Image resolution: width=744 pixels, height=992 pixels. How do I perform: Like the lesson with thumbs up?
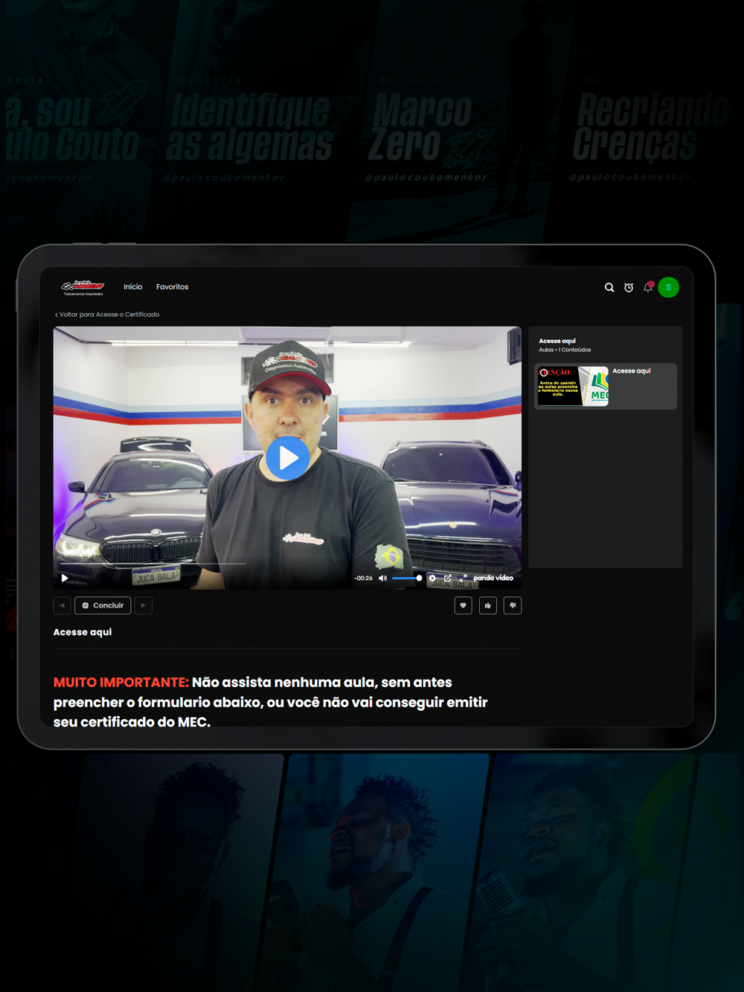[x=488, y=605]
